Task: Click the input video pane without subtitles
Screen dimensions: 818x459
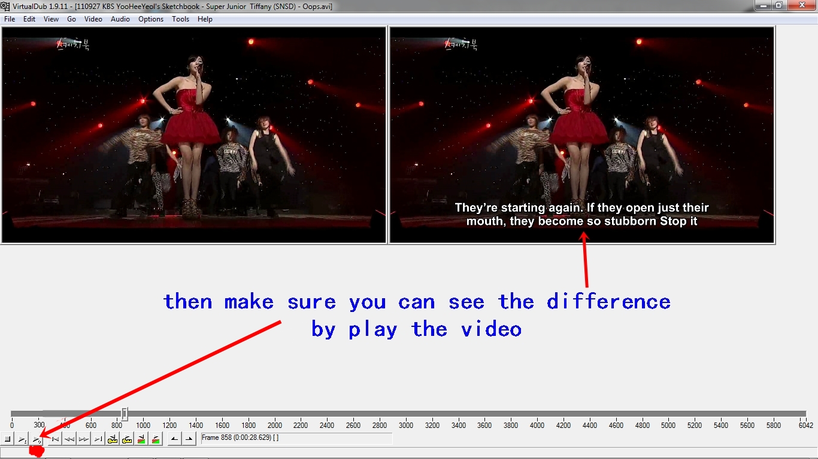Action: (194, 135)
